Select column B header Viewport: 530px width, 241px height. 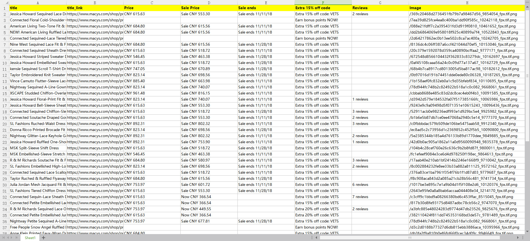click(95, 2)
